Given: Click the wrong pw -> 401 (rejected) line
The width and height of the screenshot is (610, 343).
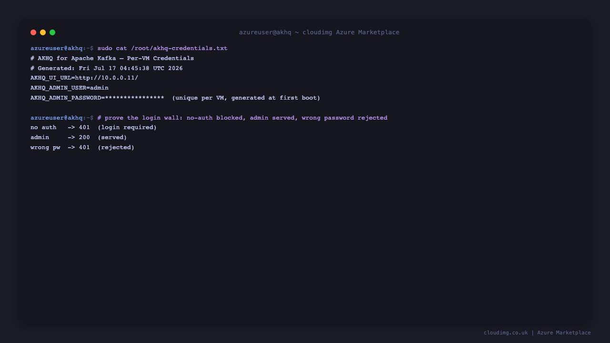Looking at the screenshot, I should point(82,148).
